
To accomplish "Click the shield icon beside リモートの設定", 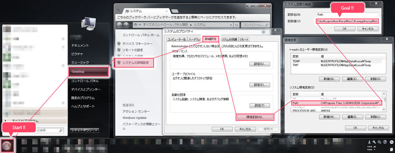I will click(x=119, y=50).
